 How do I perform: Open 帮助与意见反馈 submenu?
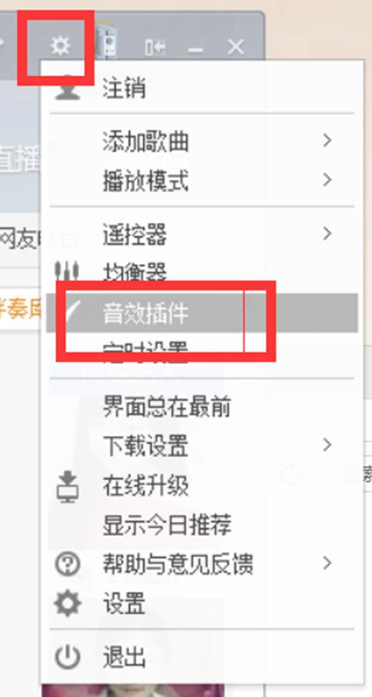tap(202, 564)
